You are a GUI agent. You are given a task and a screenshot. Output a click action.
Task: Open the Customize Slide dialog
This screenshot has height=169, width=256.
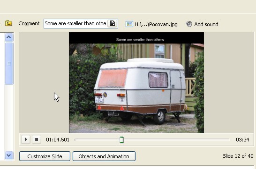(45, 156)
